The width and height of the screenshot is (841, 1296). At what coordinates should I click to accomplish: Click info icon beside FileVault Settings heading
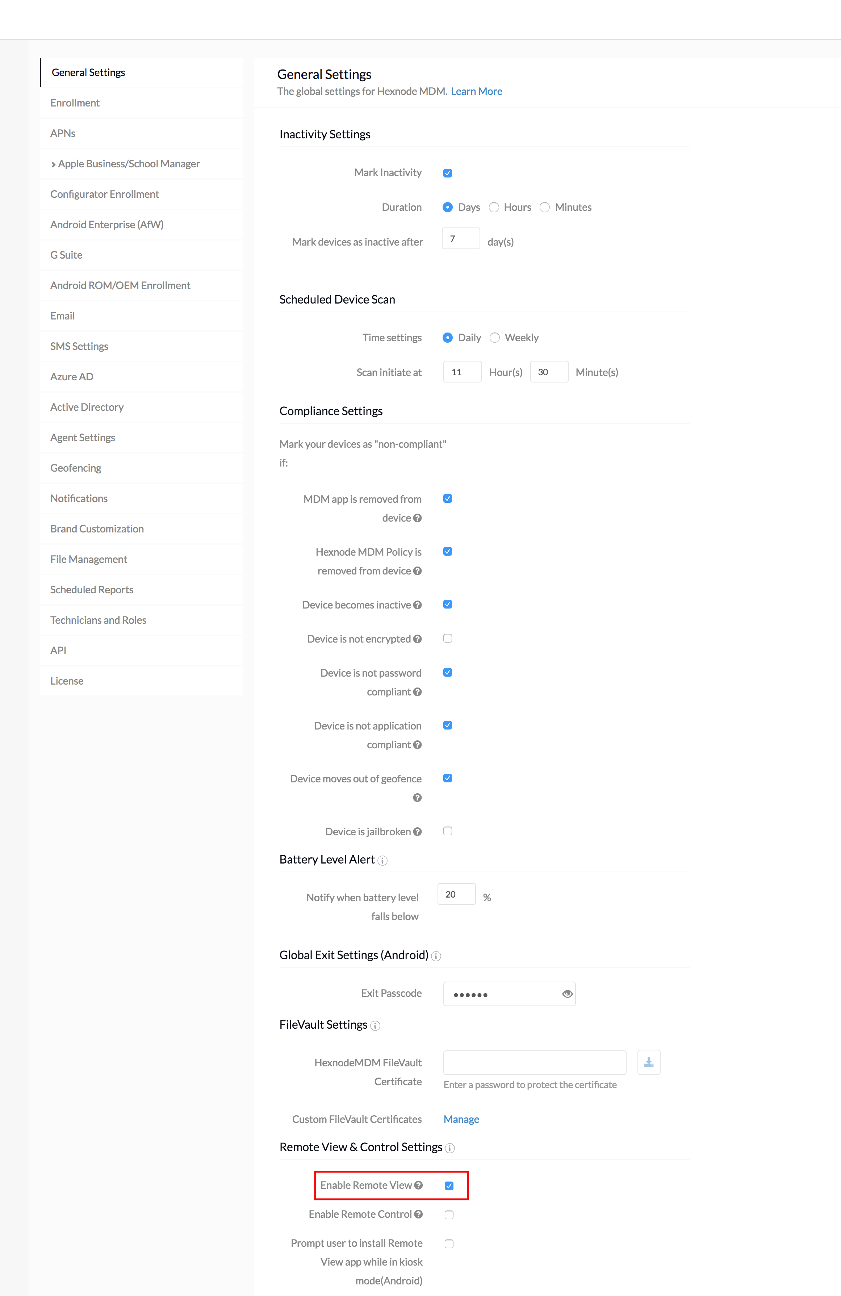pyautogui.click(x=375, y=1026)
